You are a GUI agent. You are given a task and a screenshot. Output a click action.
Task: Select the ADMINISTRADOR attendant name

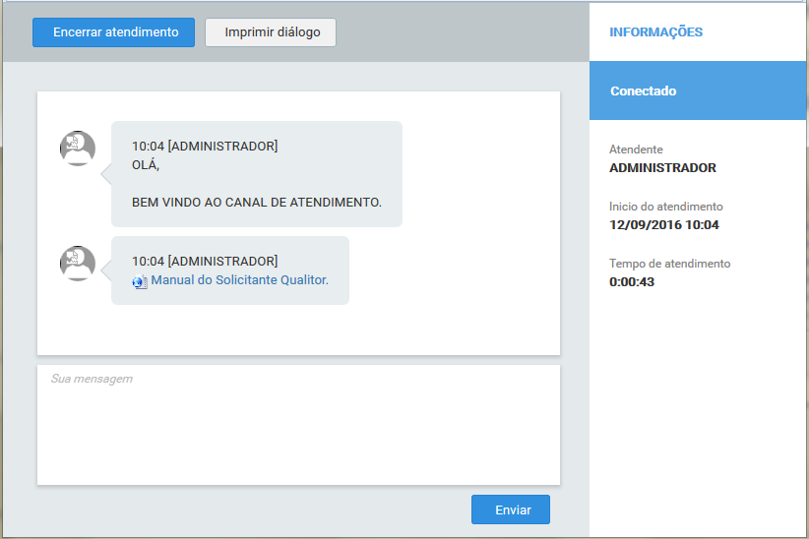[662, 168]
